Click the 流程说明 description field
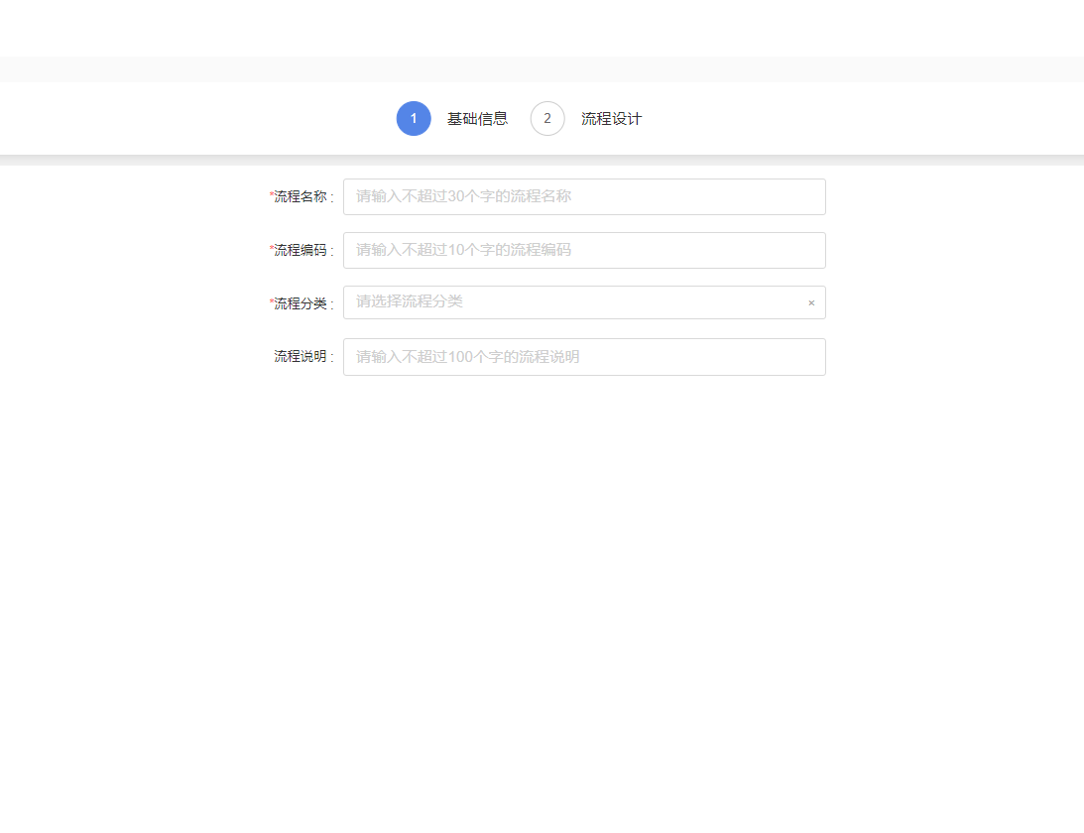1084x833 pixels. [x=584, y=356]
